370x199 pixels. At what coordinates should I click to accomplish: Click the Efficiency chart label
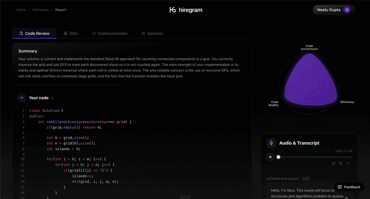point(347,102)
